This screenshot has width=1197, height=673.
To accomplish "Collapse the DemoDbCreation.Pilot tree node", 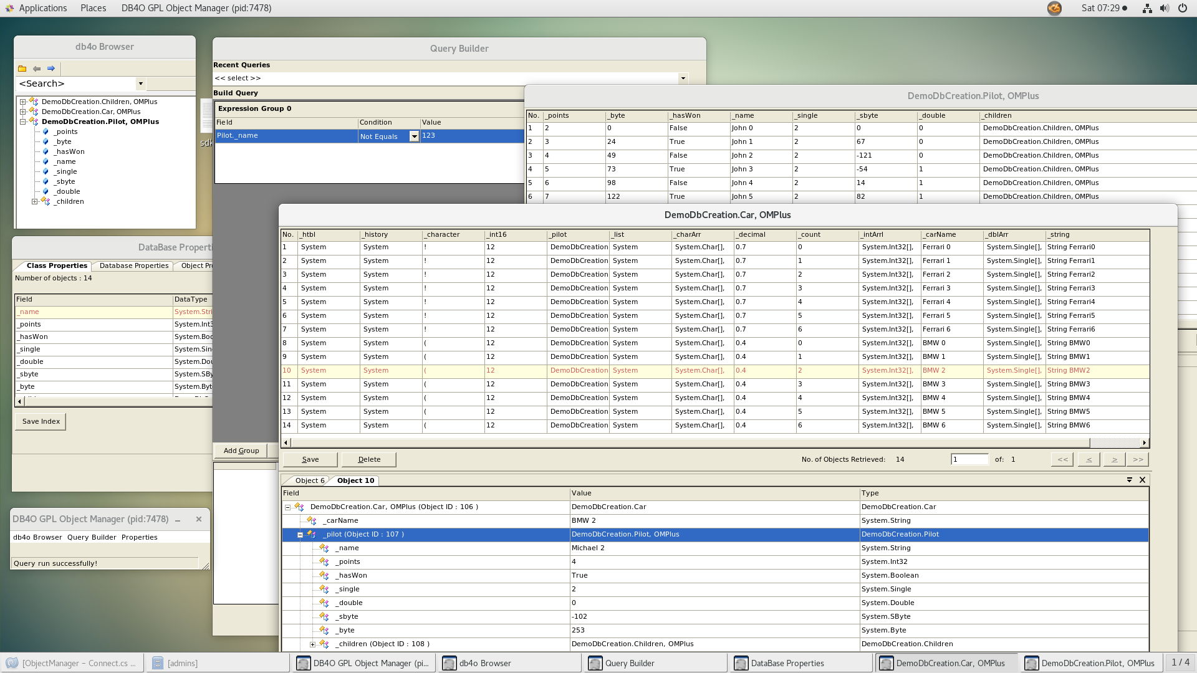I will [22, 122].
